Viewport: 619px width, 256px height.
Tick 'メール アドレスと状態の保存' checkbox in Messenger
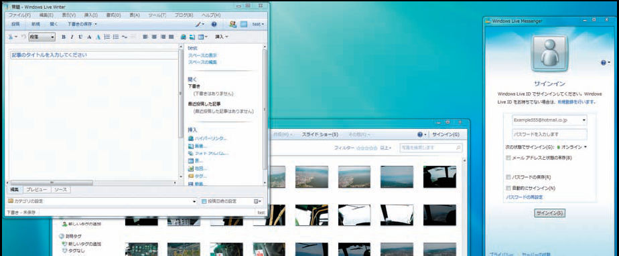point(508,158)
